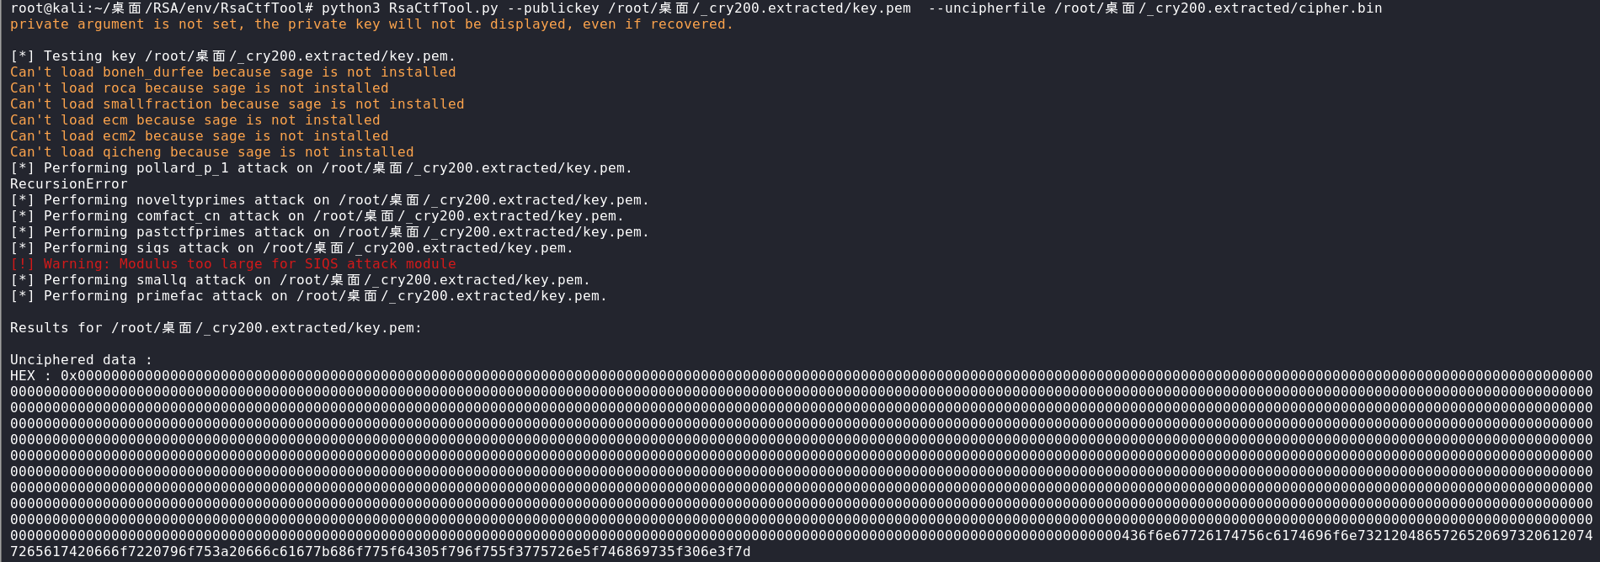Click the Results for key.pem line
The height and width of the screenshot is (562, 1600).
point(216,328)
